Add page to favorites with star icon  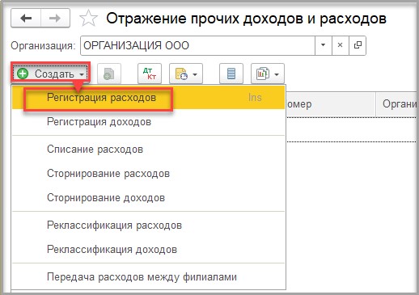point(88,19)
